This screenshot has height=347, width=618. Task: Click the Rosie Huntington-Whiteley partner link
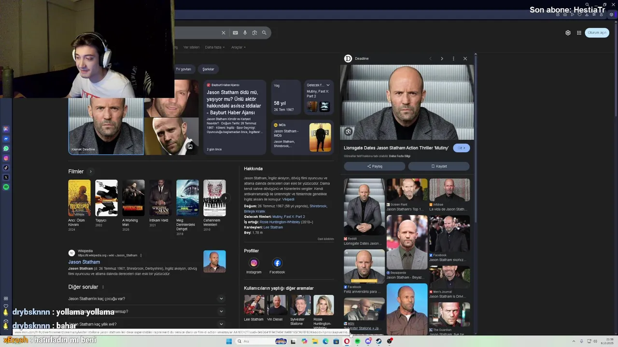(x=280, y=222)
